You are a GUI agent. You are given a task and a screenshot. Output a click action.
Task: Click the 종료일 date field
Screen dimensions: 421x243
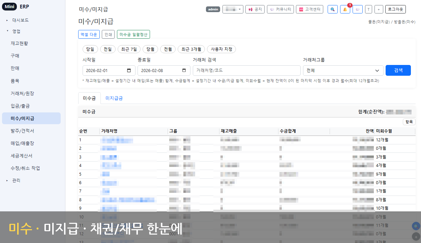pyautogui.click(x=164, y=70)
